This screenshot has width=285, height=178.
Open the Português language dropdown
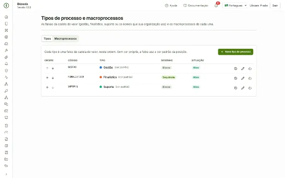tap(234, 6)
